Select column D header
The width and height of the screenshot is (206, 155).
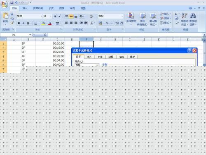(x=57, y=40)
